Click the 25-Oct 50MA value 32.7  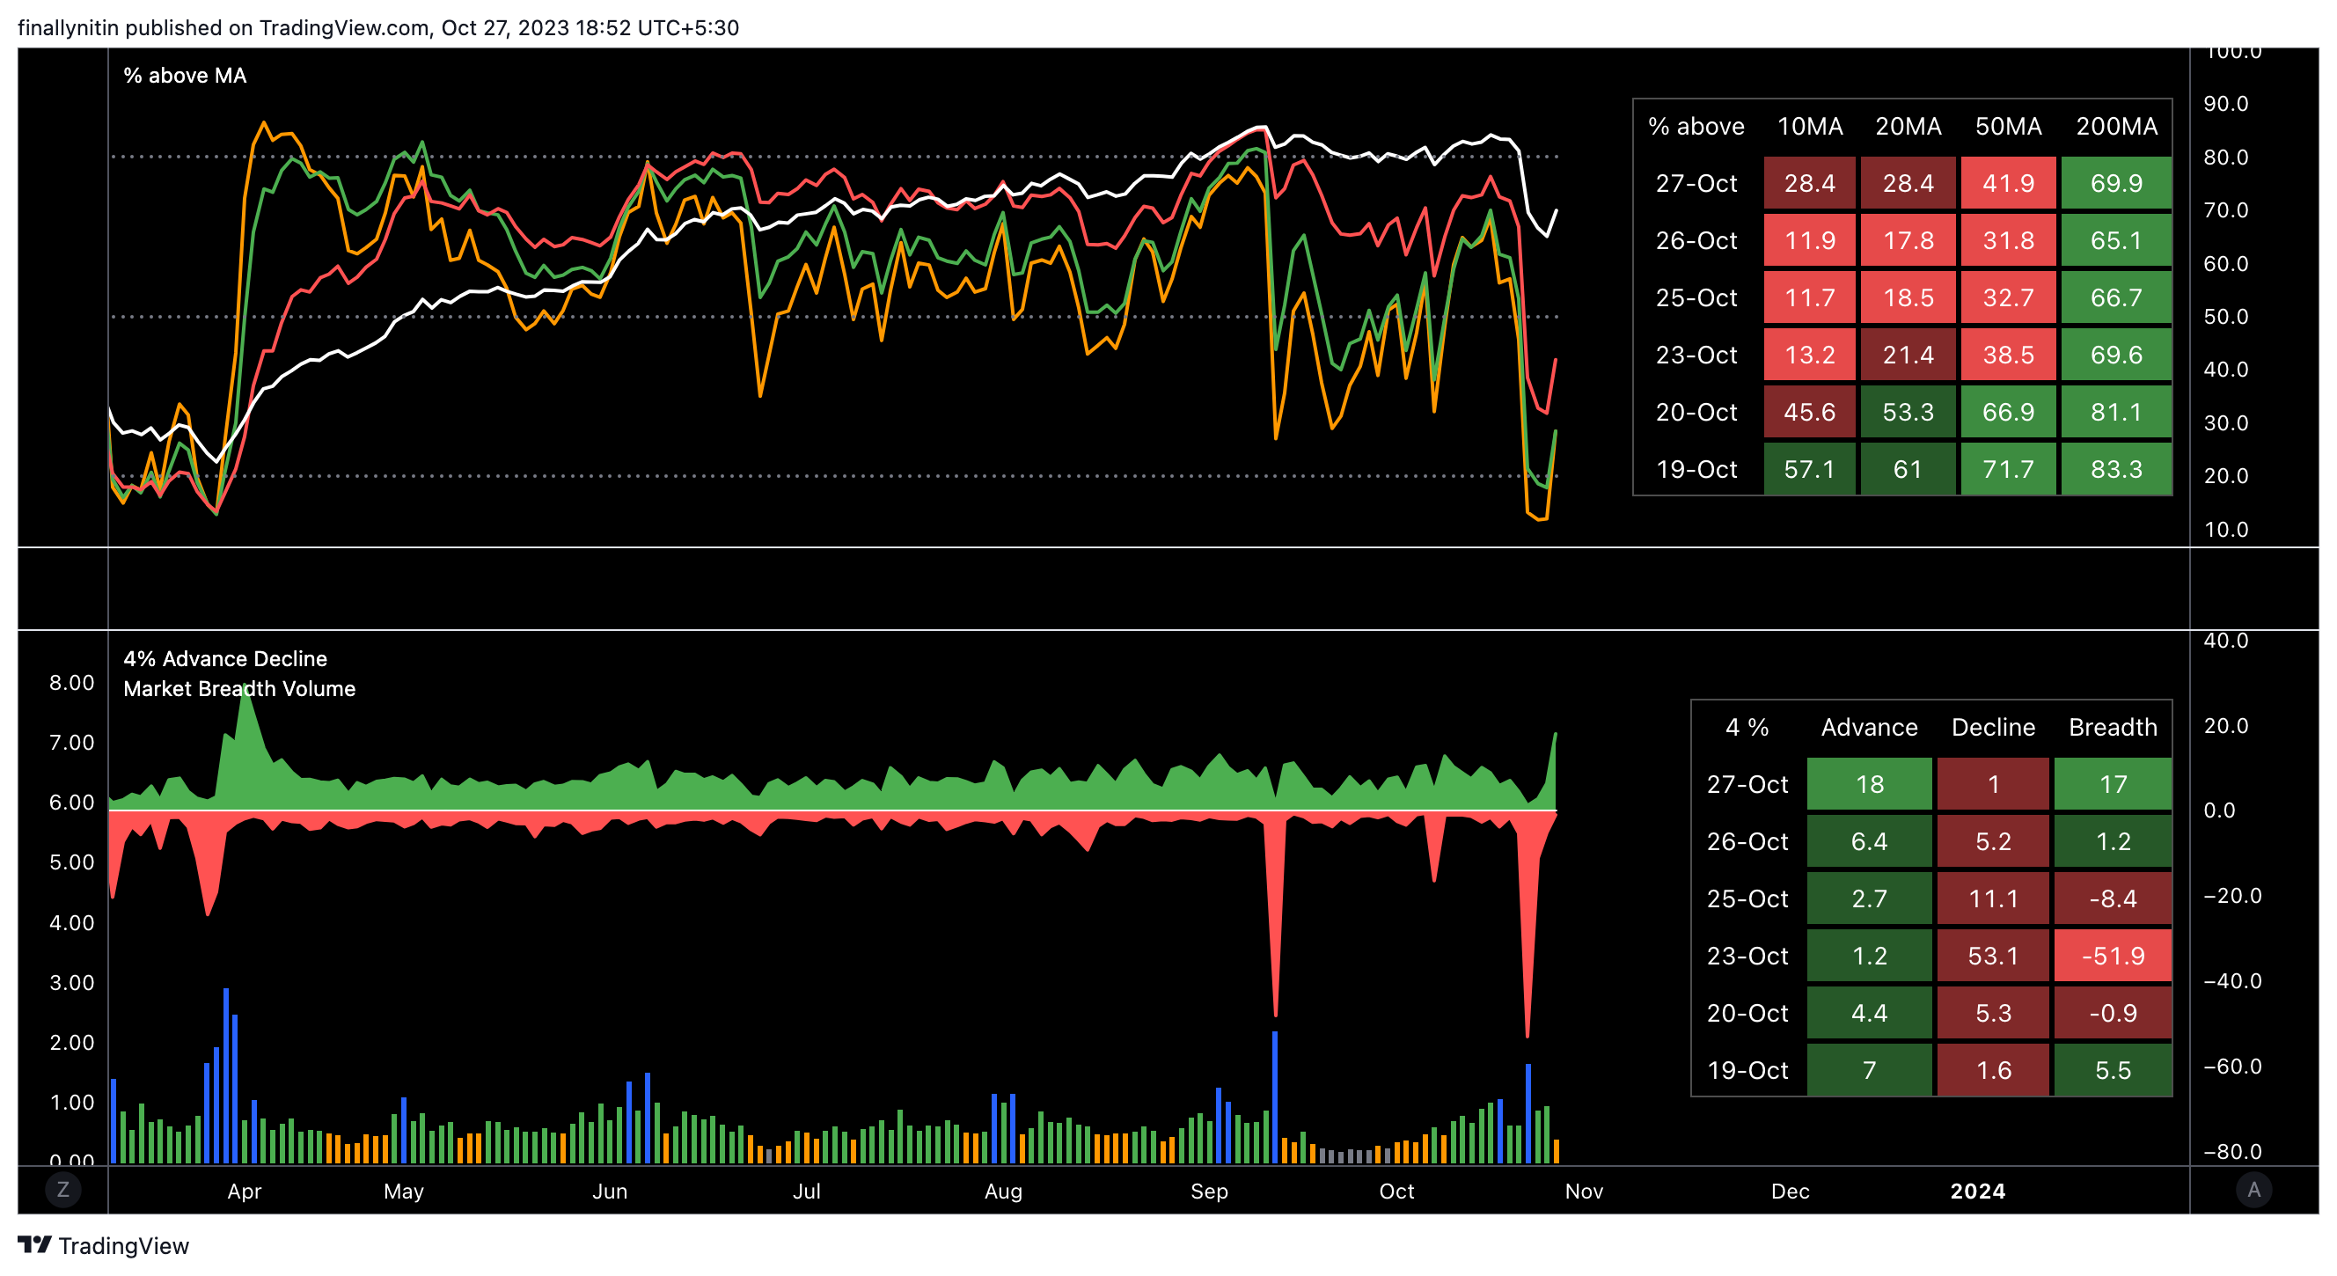point(2009,297)
